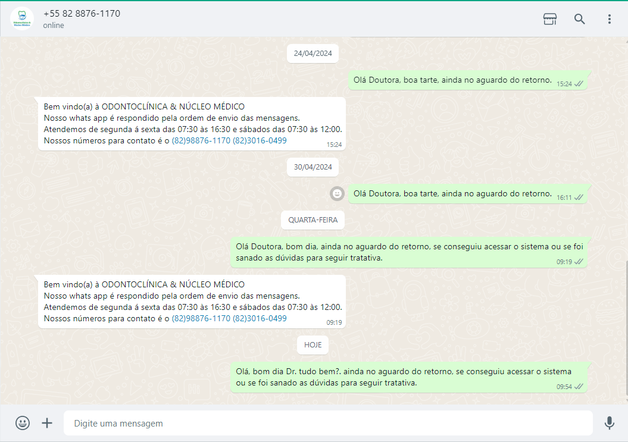Select the 30/04/2024 date divider
628x442 pixels.
pyautogui.click(x=313, y=167)
